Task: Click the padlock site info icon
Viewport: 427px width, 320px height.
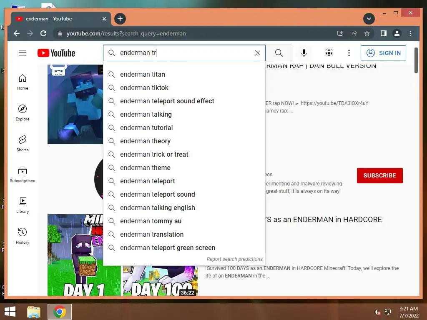Action: 60,33
